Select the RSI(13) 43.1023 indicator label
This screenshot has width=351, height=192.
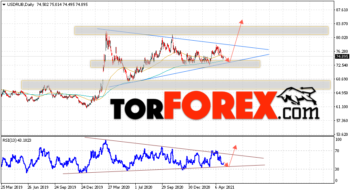(x=17, y=140)
